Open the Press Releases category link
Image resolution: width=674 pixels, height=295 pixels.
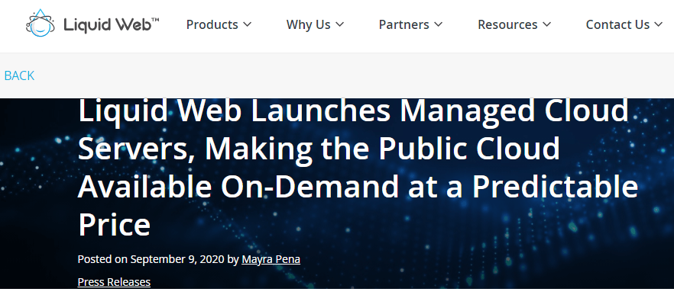pyautogui.click(x=114, y=282)
